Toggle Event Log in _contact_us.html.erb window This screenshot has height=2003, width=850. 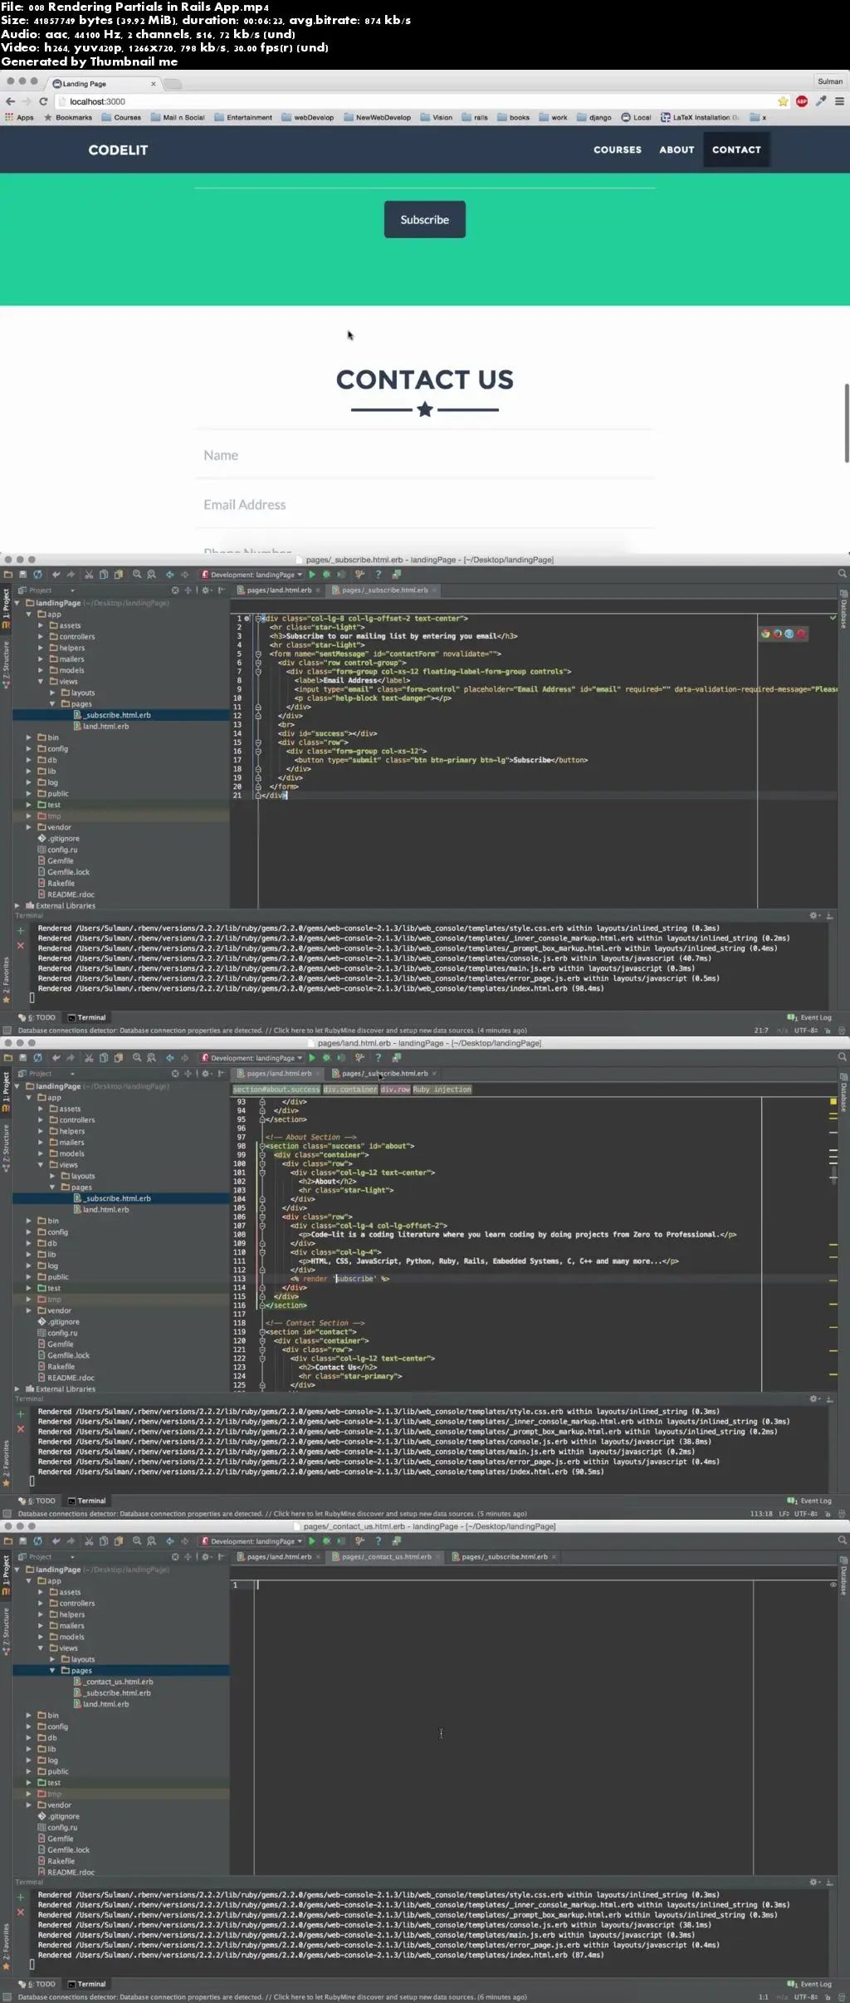(809, 1984)
